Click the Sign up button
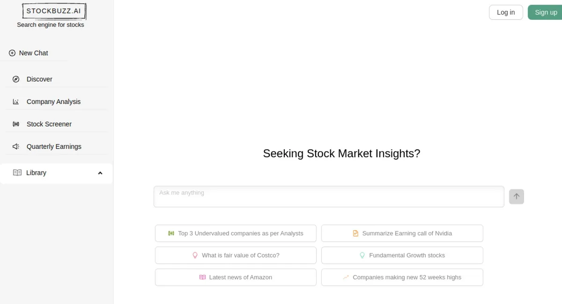This screenshot has width=562, height=304. click(x=546, y=13)
